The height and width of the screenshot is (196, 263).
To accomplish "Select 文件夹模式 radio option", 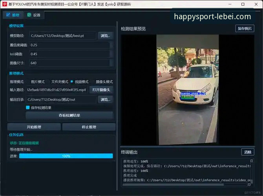I will tap(58, 82).
